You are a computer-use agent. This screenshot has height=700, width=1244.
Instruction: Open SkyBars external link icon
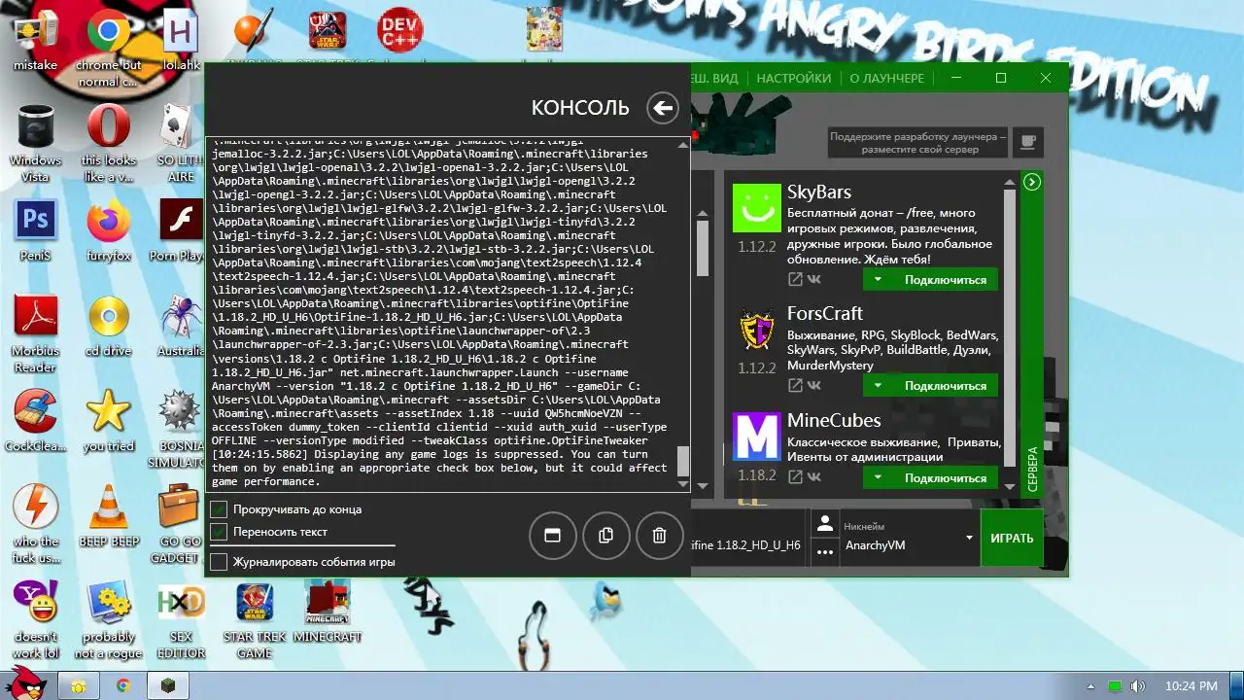coord(795,280)
